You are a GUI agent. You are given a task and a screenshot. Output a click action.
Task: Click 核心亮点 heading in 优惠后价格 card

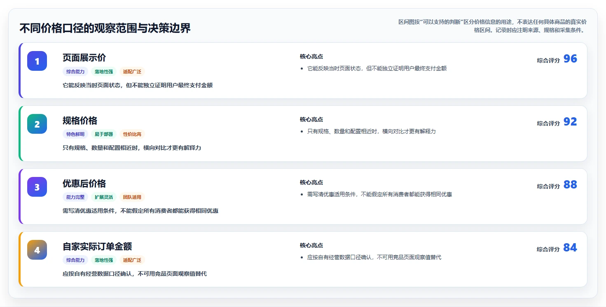[x=311, y=182]
